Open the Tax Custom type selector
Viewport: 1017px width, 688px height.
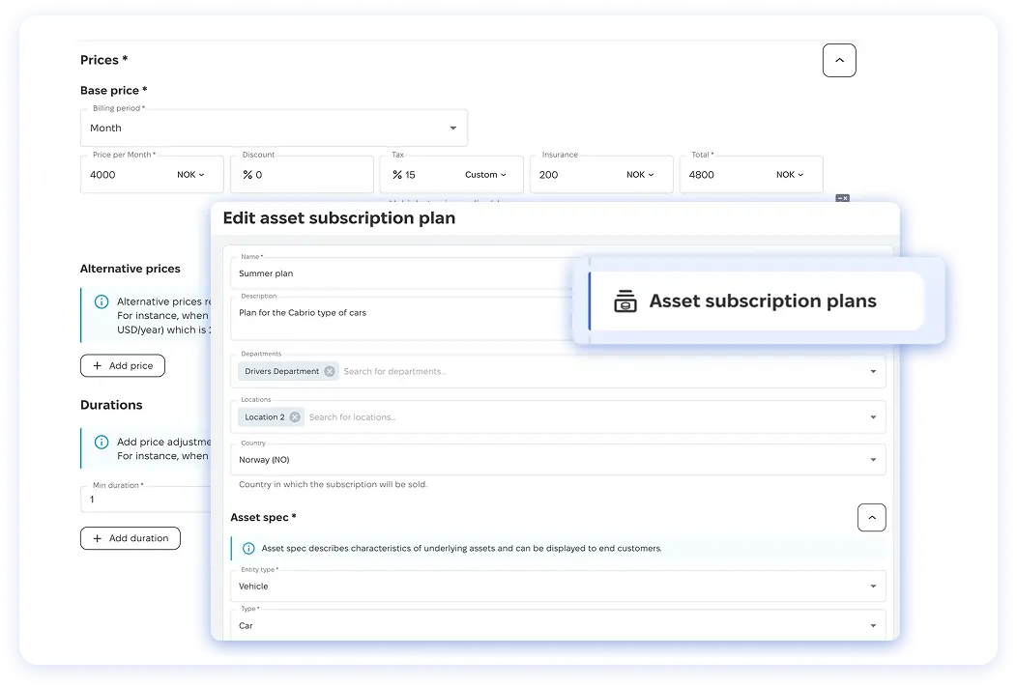[x=485, y=175]
